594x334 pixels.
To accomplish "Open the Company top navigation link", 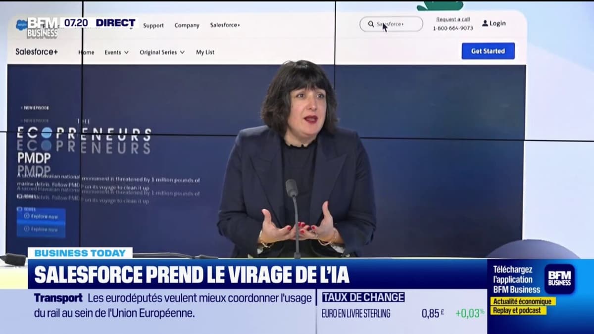I will pos(187,25).
